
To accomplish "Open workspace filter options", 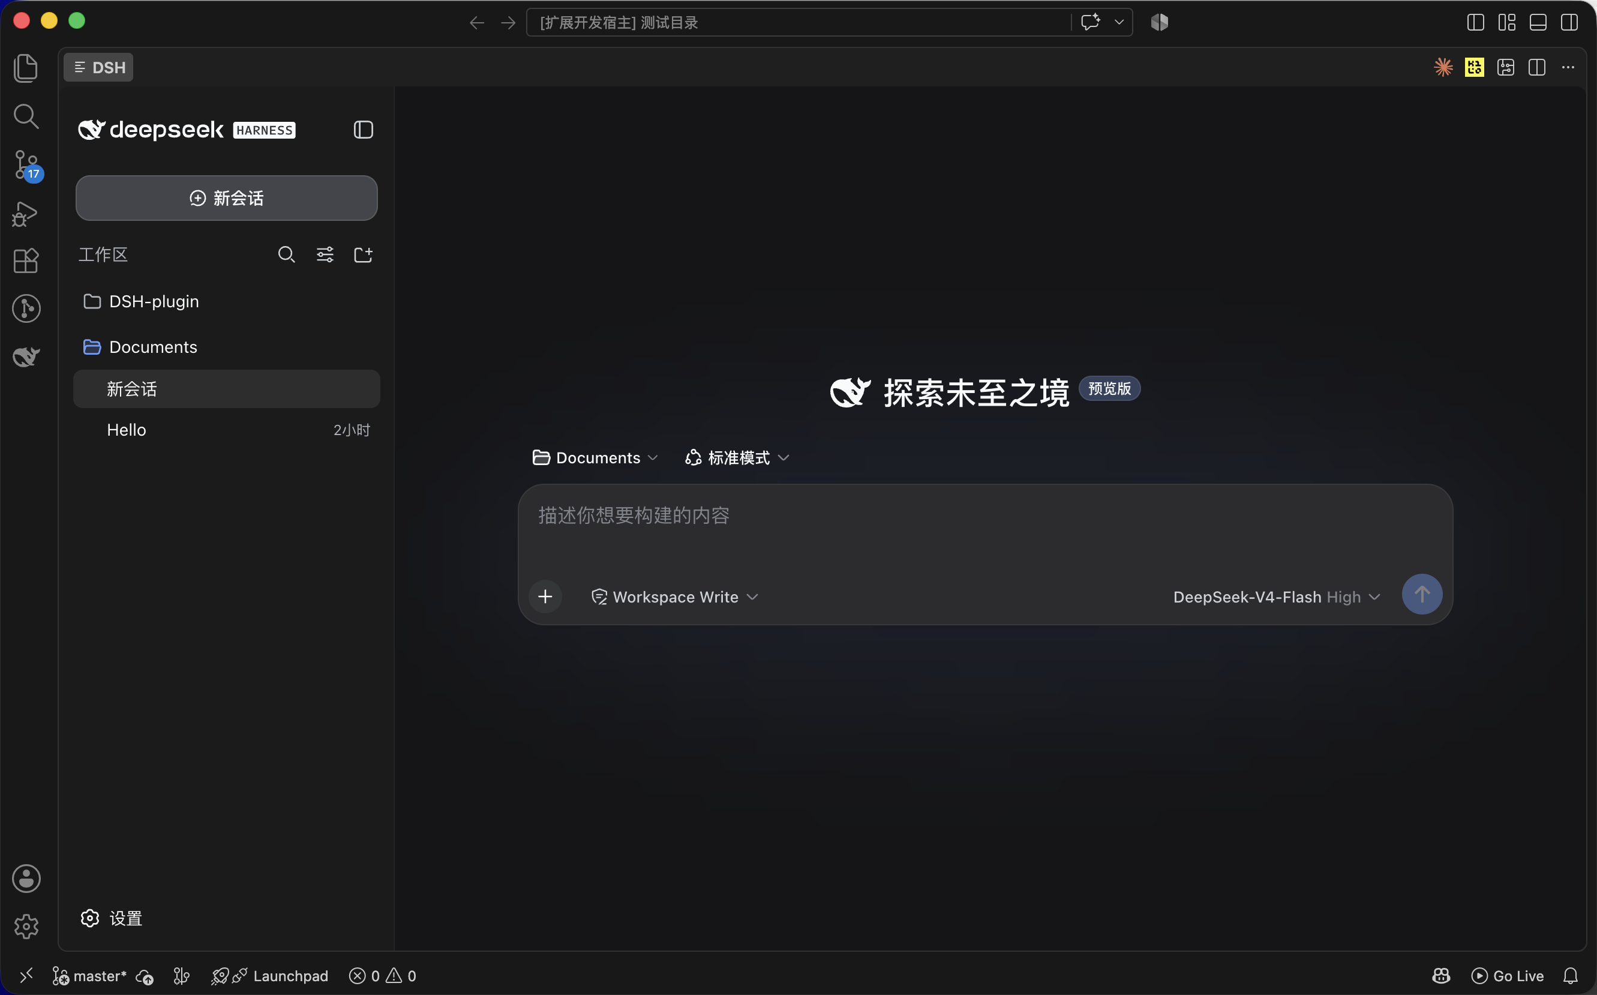I will coord(325,254).
